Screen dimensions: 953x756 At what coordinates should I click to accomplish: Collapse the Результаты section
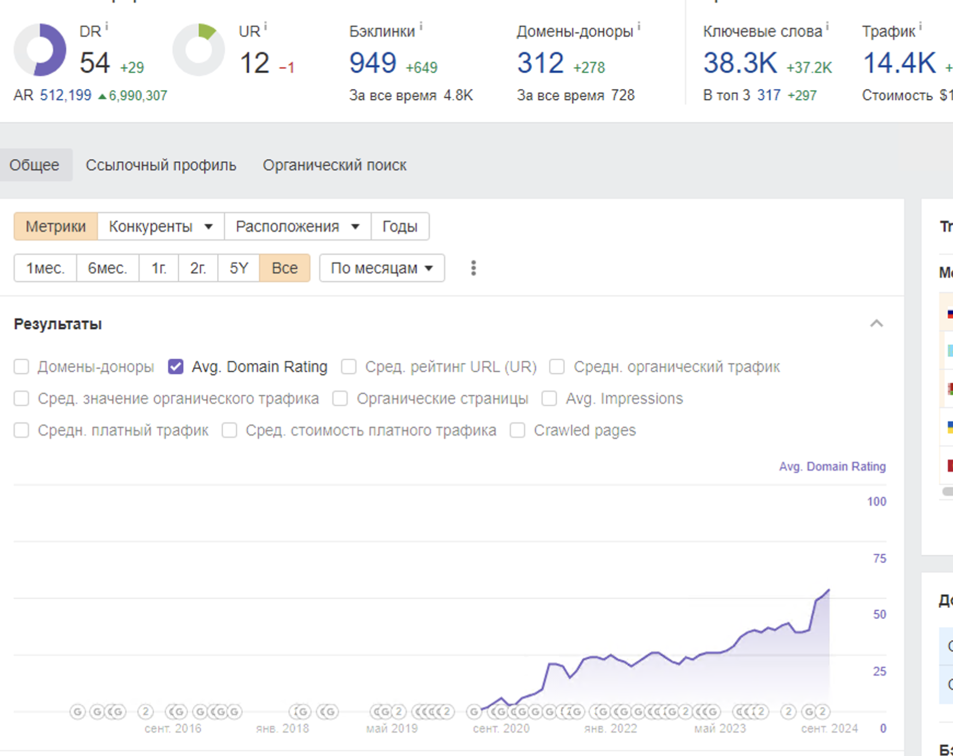(876, 324)
